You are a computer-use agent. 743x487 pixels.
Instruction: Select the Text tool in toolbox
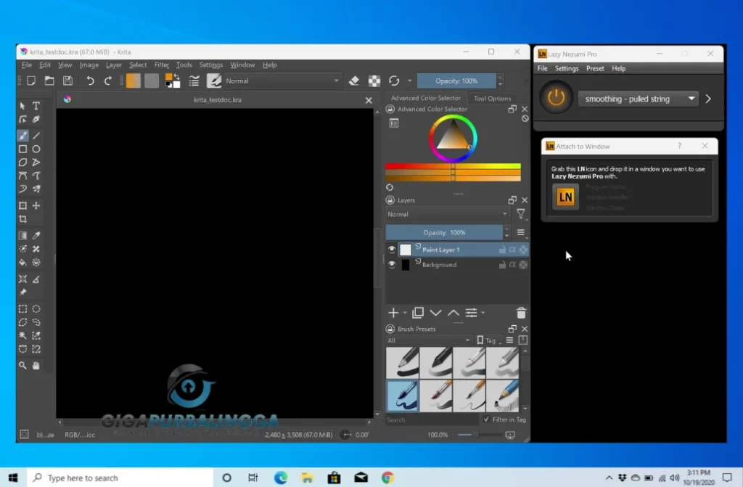(36, 106)
